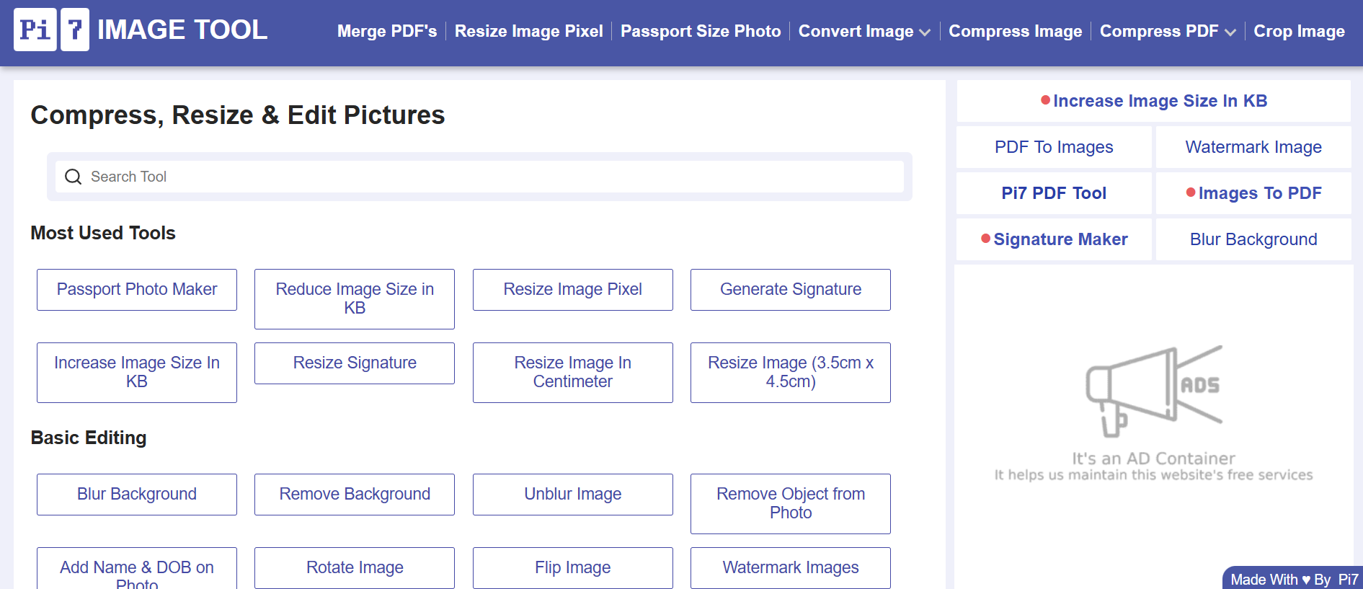
Task: Click Generate Signature
Action: click(x=790, y=290)
